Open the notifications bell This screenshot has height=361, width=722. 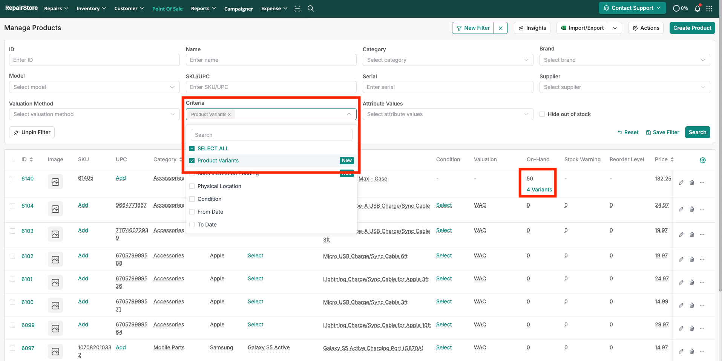pos(697,8)
